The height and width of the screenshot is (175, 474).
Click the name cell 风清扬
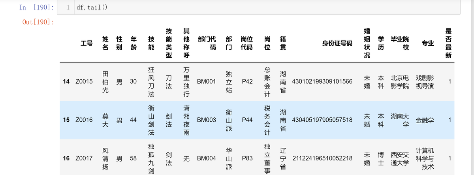tap(105, 158)
